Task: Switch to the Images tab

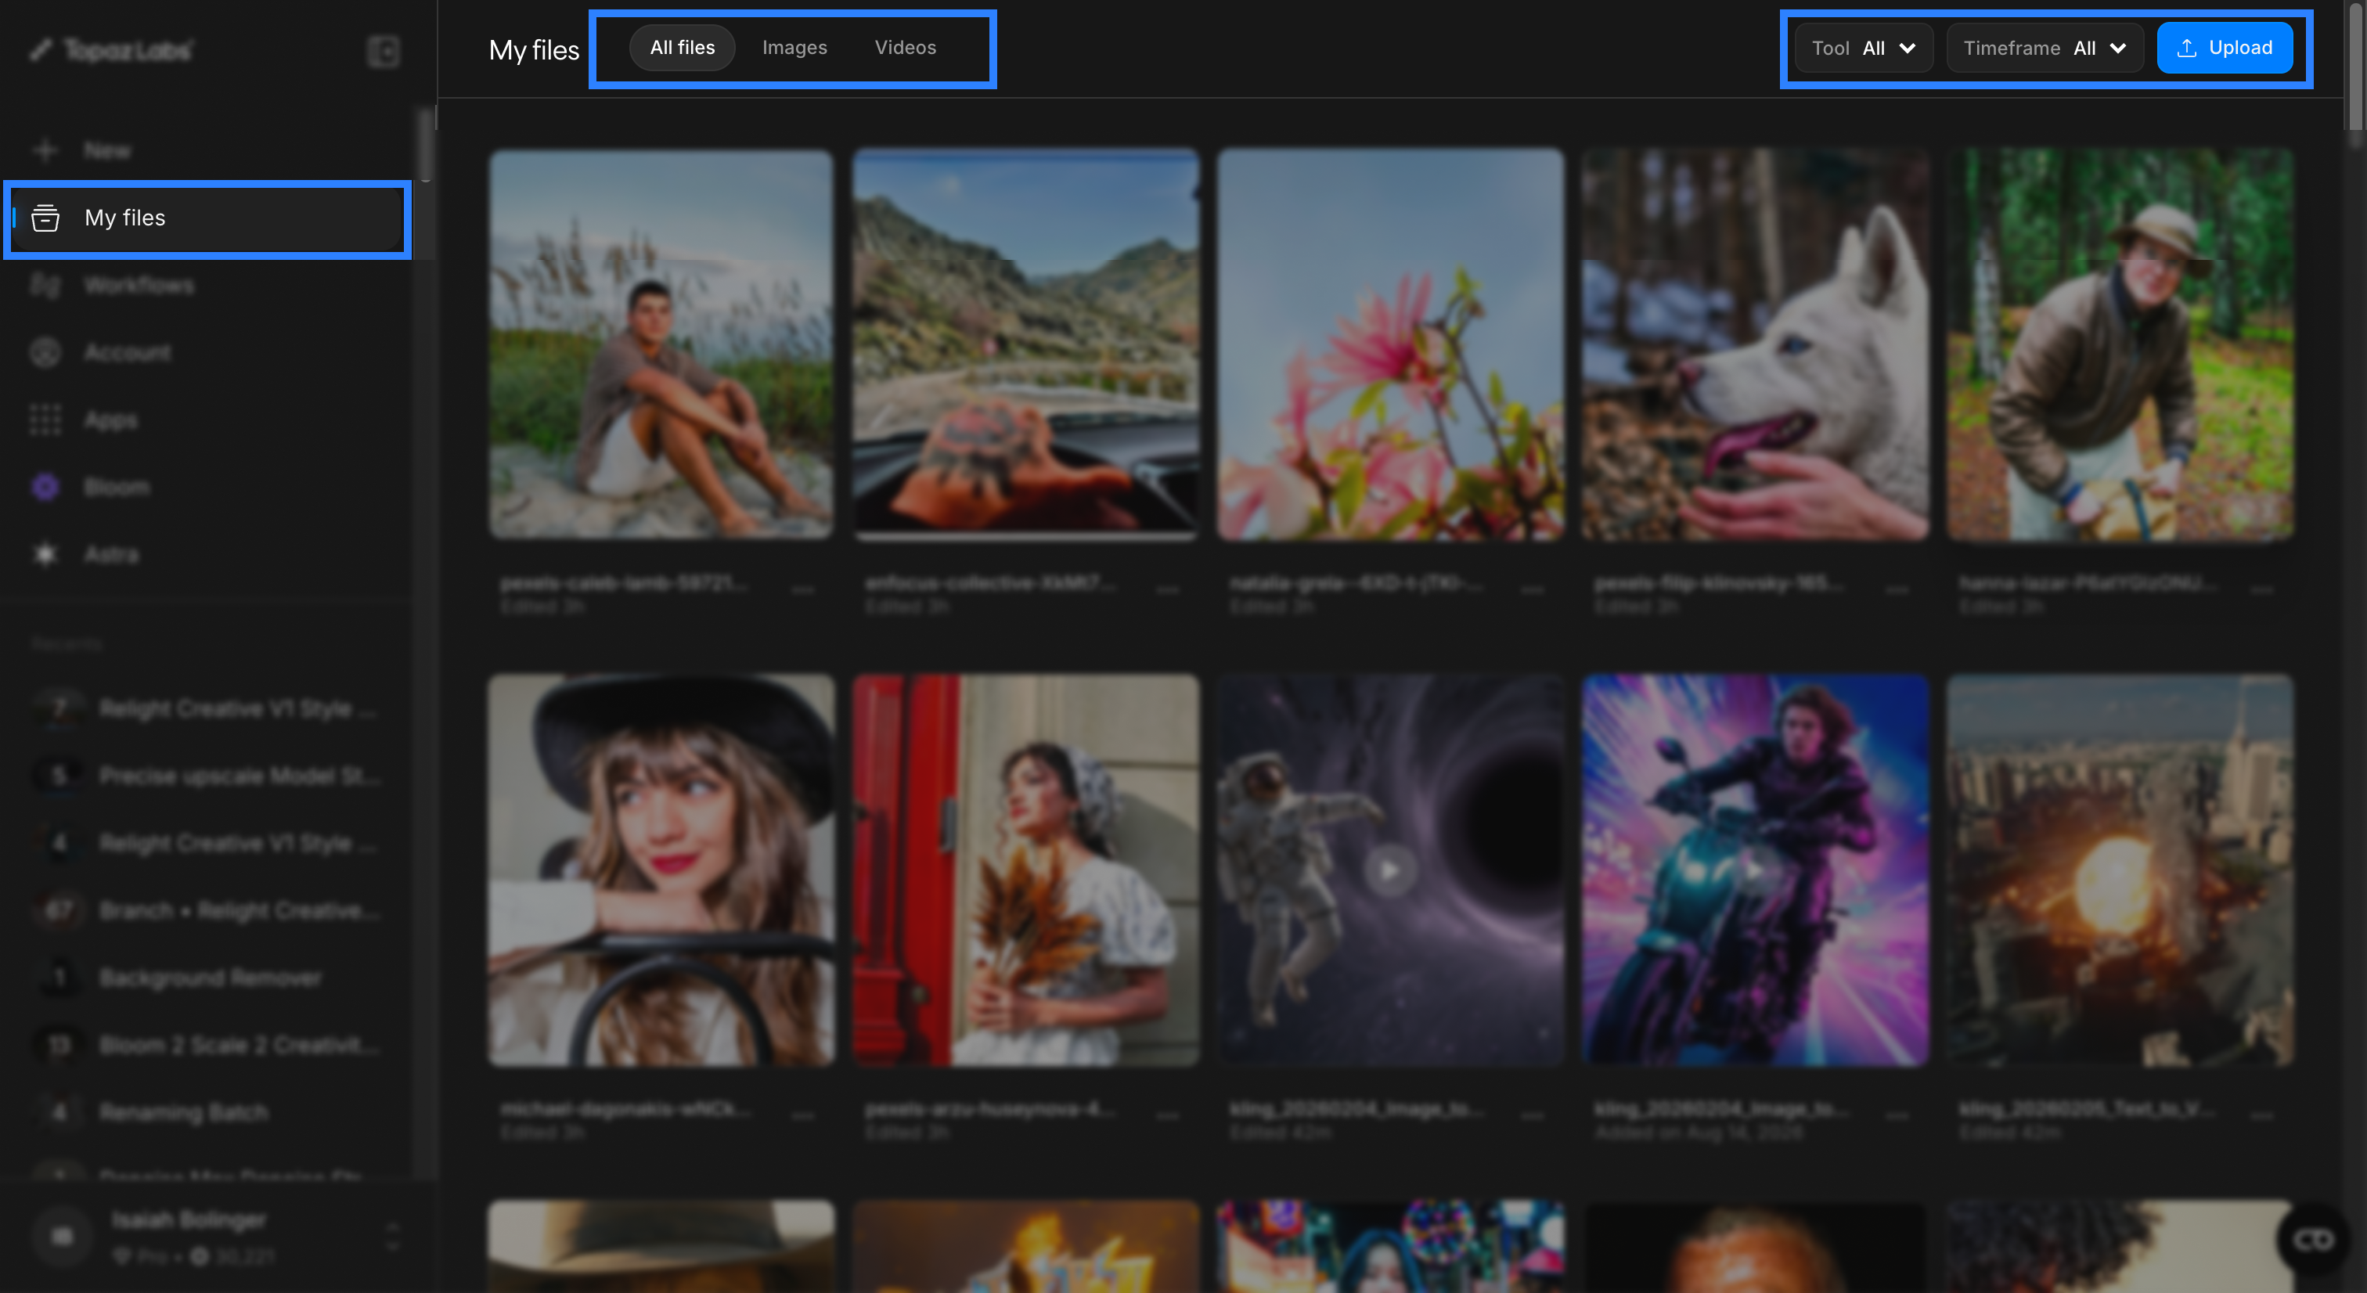Action: pos(794,48)
